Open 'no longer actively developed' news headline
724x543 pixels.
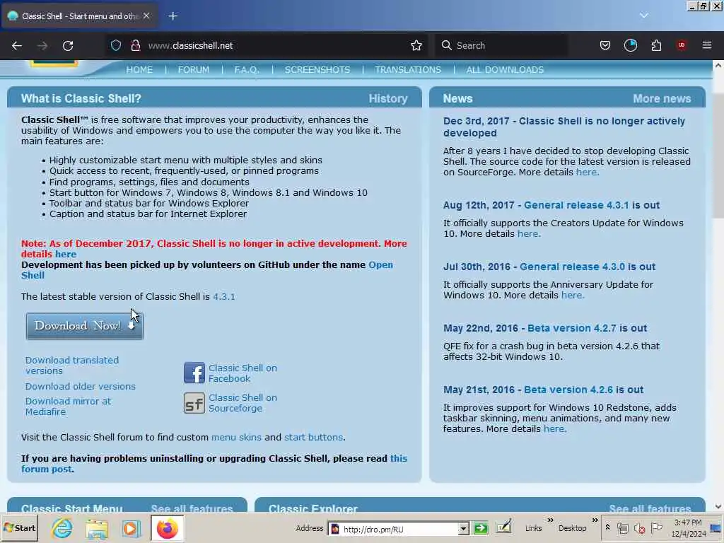tap(564, 127)
